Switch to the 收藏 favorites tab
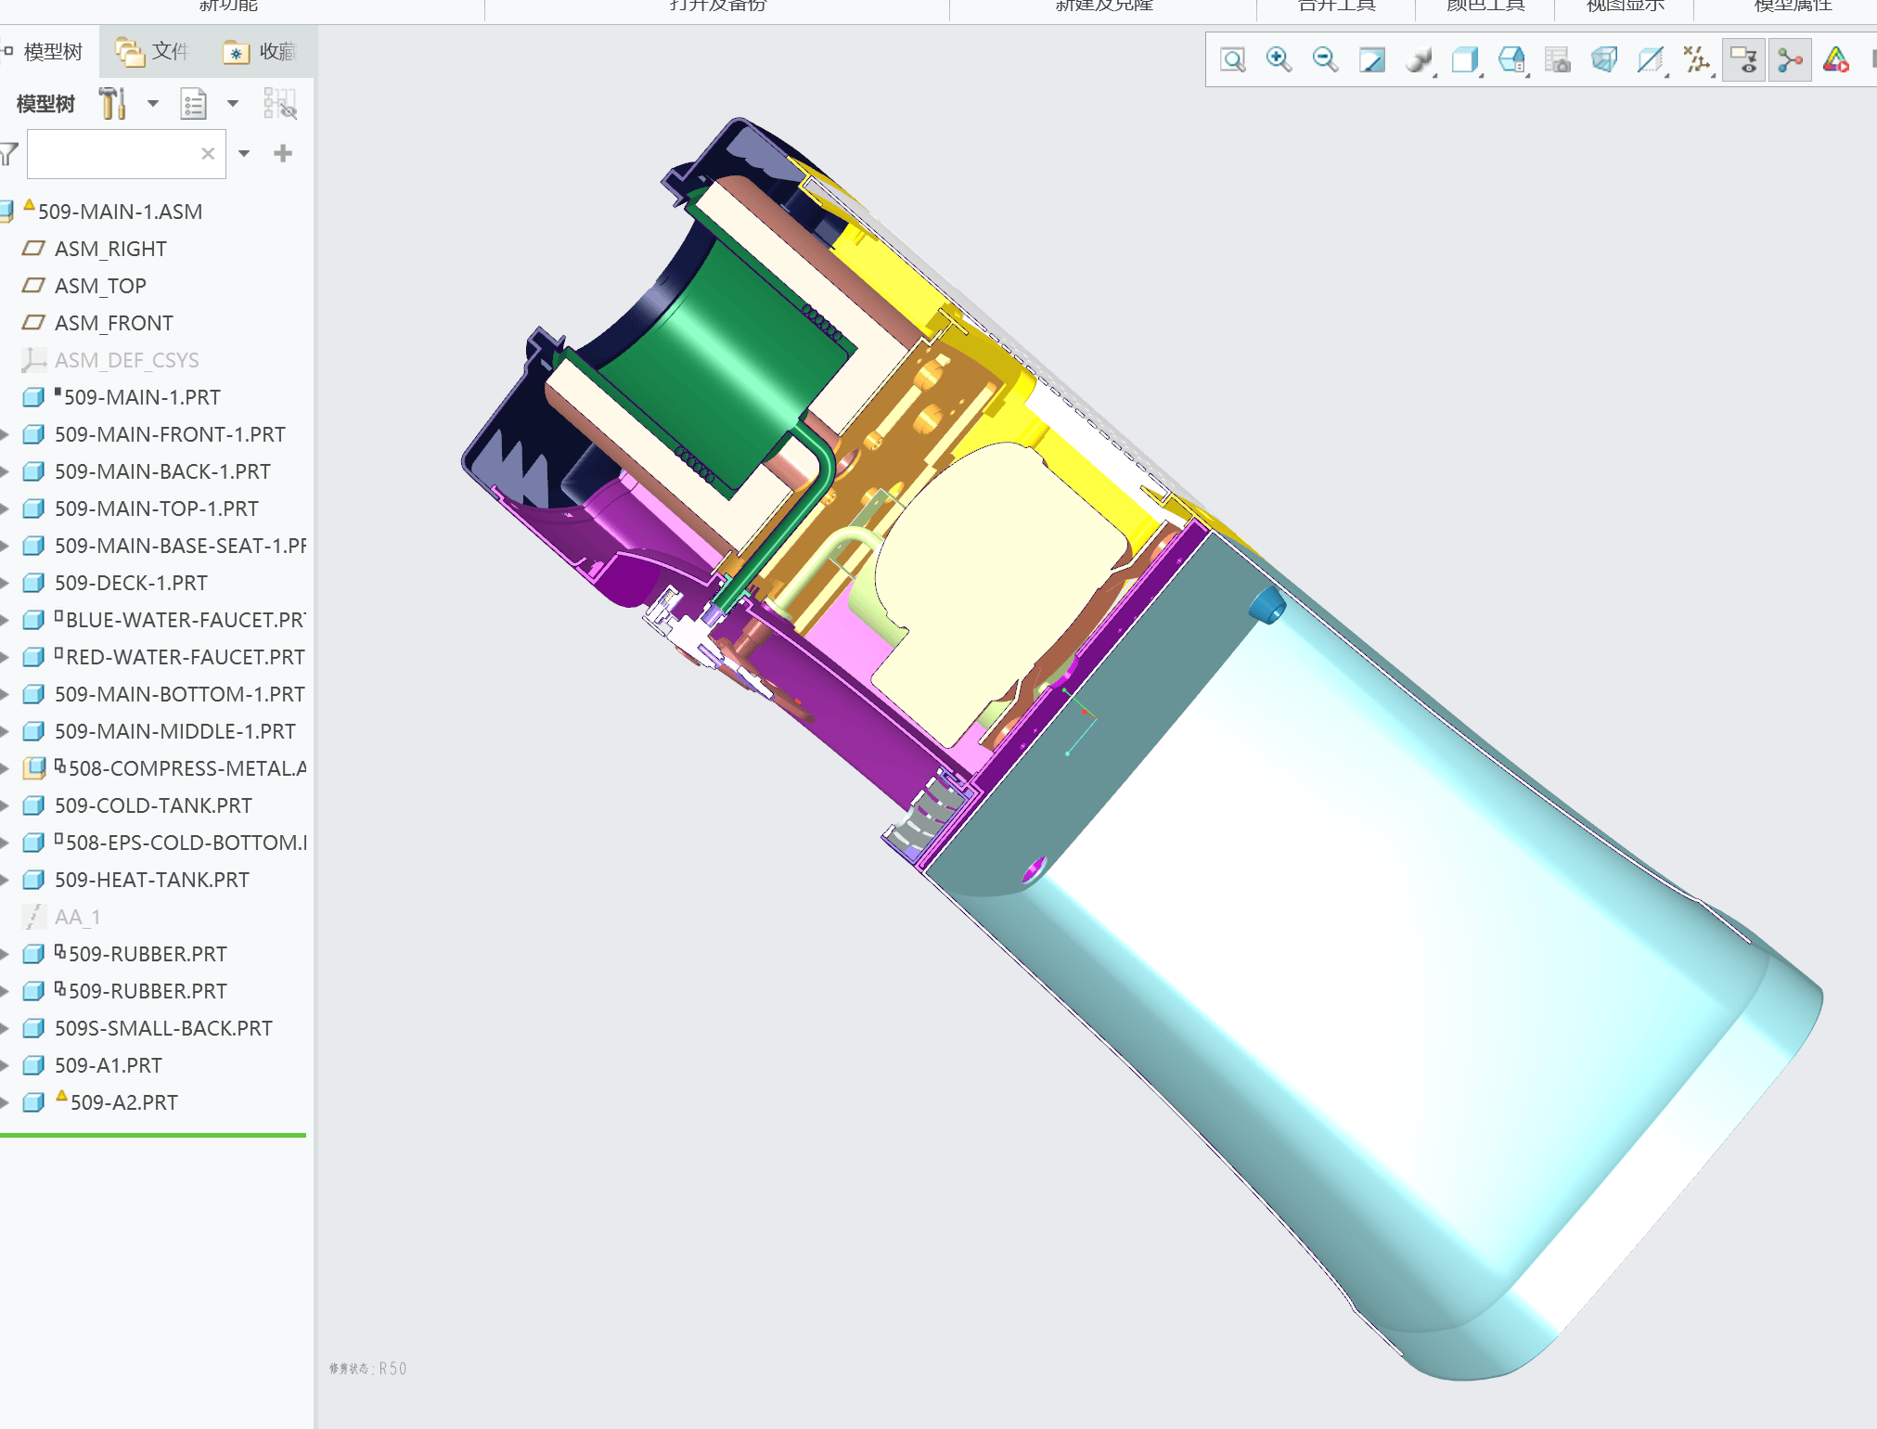 (x=259, y=51)
